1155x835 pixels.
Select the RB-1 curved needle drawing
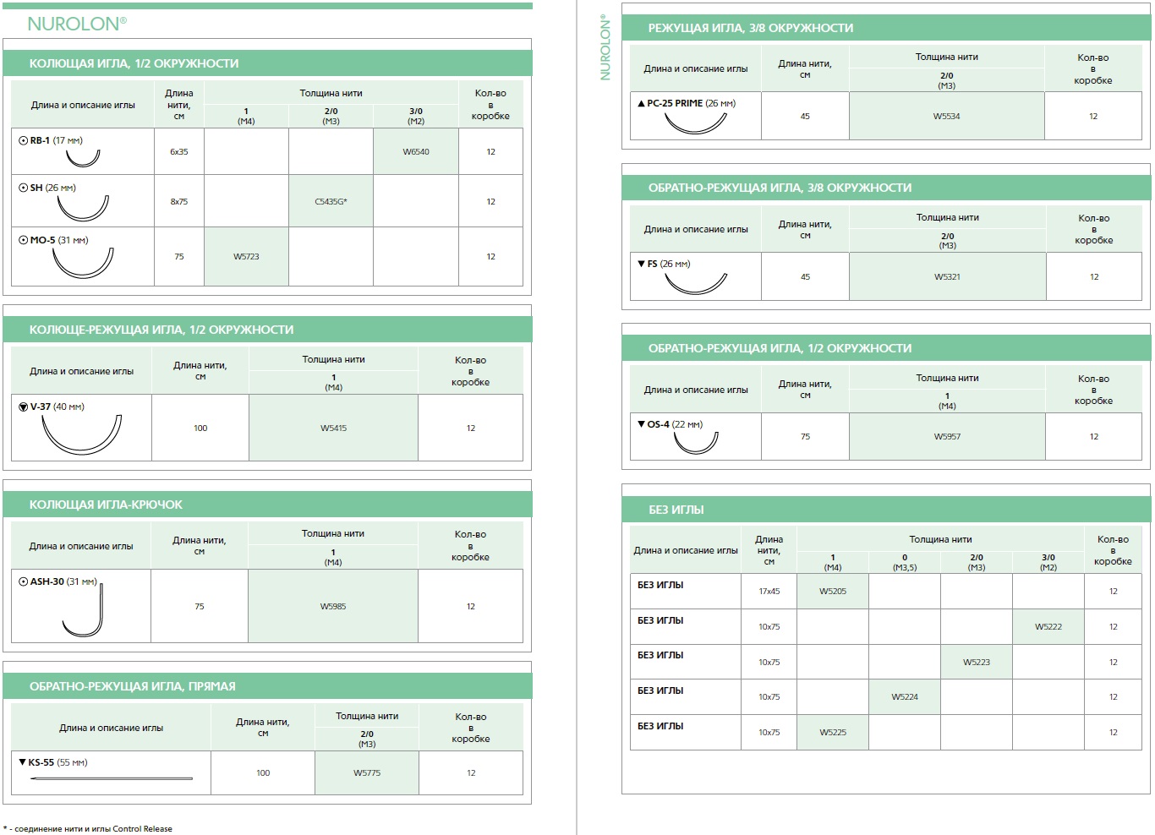pyautogui.click(x=83, y=157)
